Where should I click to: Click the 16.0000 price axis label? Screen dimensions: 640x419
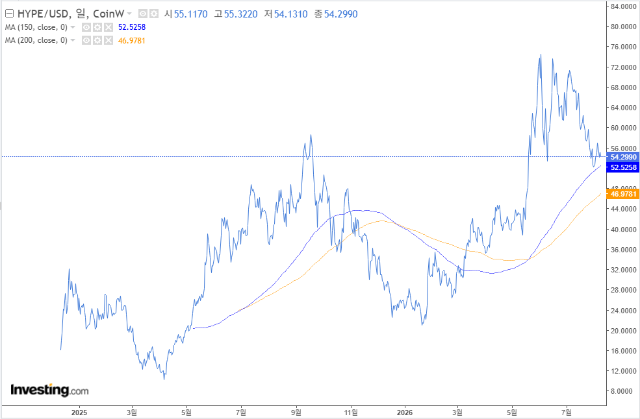click(623, 351)
